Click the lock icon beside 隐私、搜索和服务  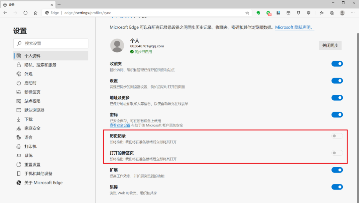click(x=19, y=65)
